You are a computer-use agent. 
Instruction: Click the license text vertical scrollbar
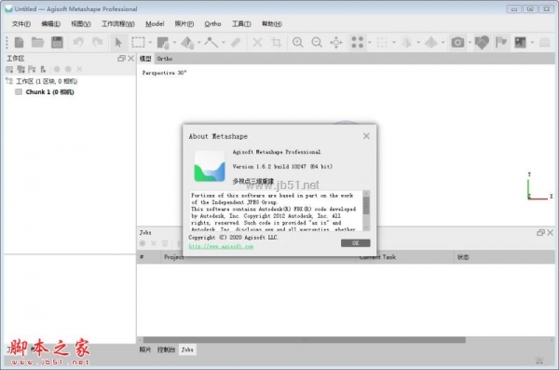366,210
